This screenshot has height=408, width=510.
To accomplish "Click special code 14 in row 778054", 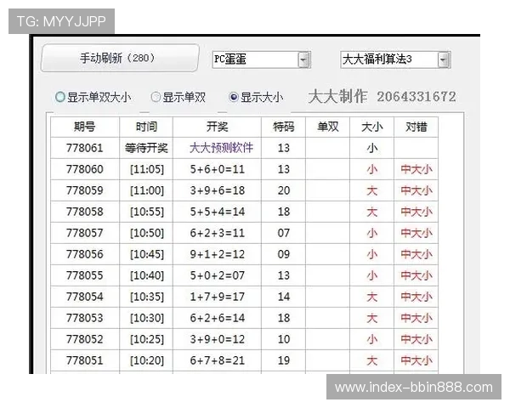I will 283,297.
